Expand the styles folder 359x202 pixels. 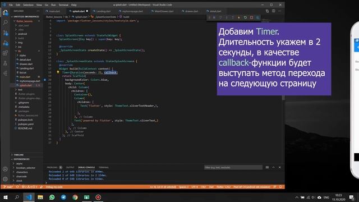pos(22,56)
